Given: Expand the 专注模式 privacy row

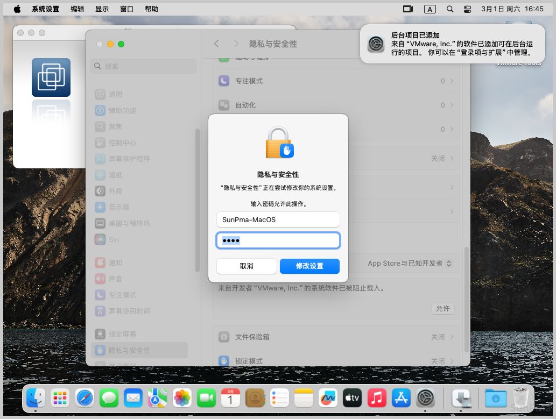Looking at the screenshot, I should [x=336, y=81].
